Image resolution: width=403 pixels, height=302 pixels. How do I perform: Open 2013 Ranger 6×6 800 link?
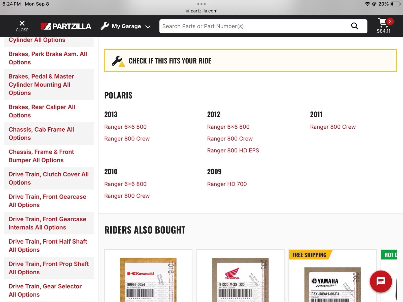[125, 127]
